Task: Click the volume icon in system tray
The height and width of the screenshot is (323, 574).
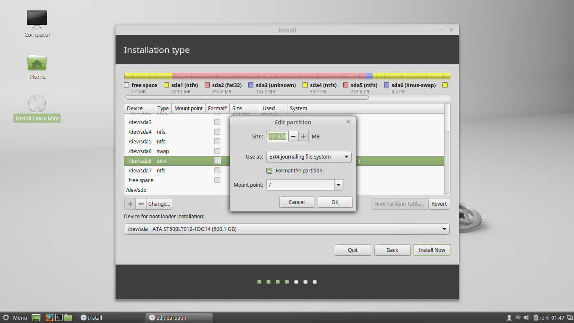Action: tap(526, 318)
